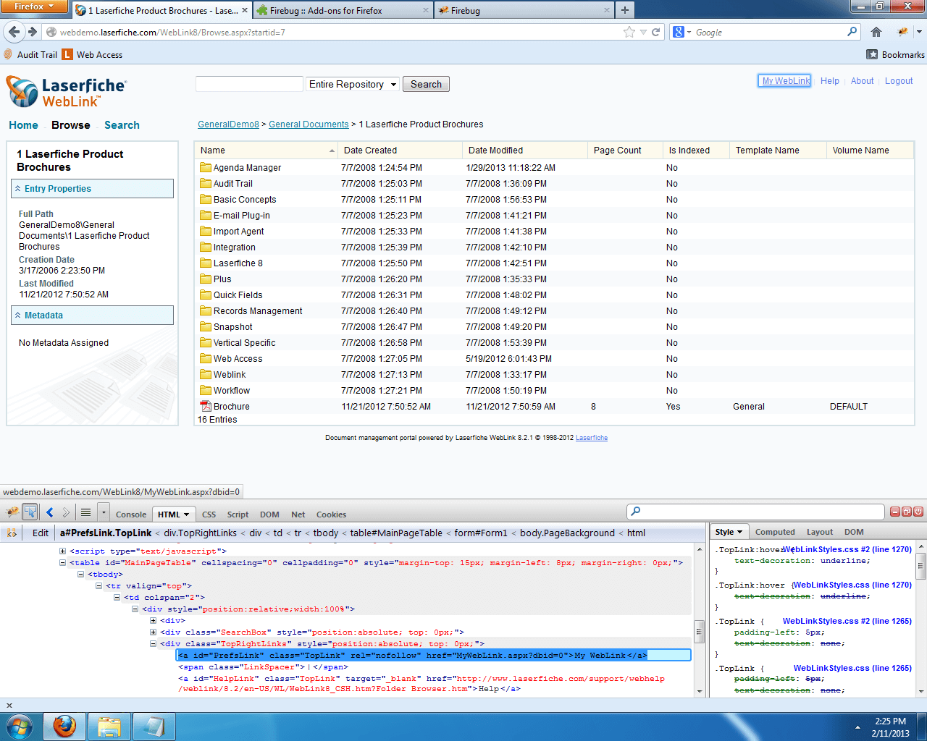Show hidden system tray icons
This screenshot has width=927, height=741.
[857, 727]
